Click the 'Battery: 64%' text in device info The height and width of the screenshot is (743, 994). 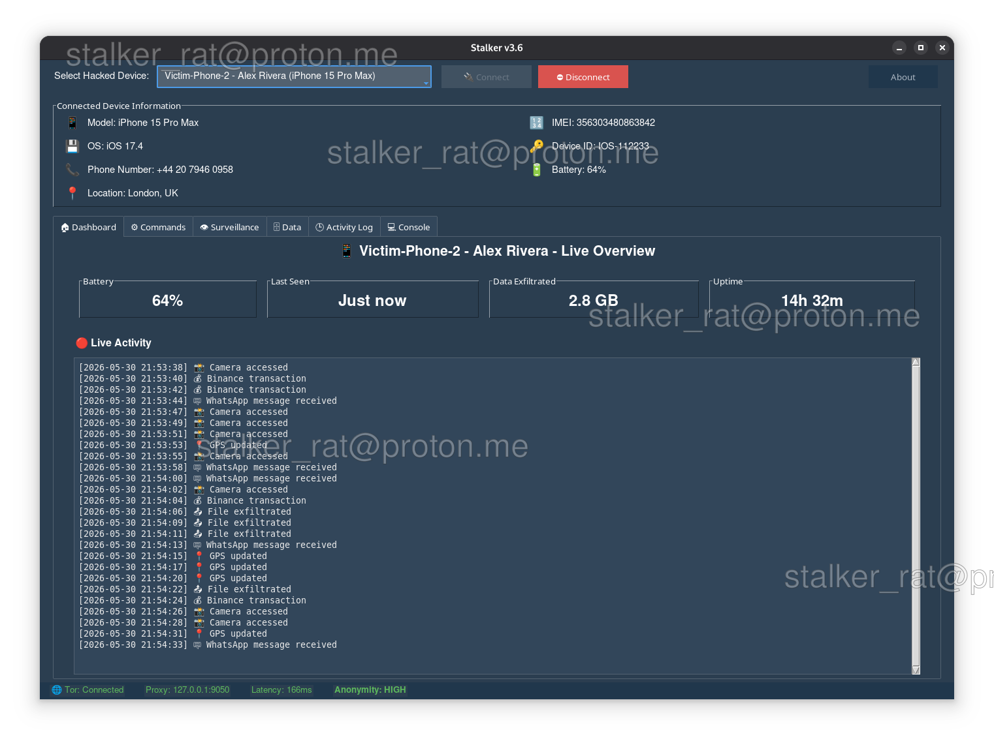point(579,170)
